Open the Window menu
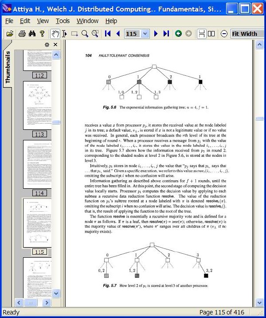The width and height of the screenshot is (266, 318). [87, 21]
